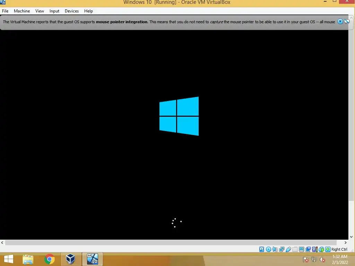The width and height of the screenshot is (355, 266).
Task: Click the VirtualBox window resize grip
Action: (352, 250)
